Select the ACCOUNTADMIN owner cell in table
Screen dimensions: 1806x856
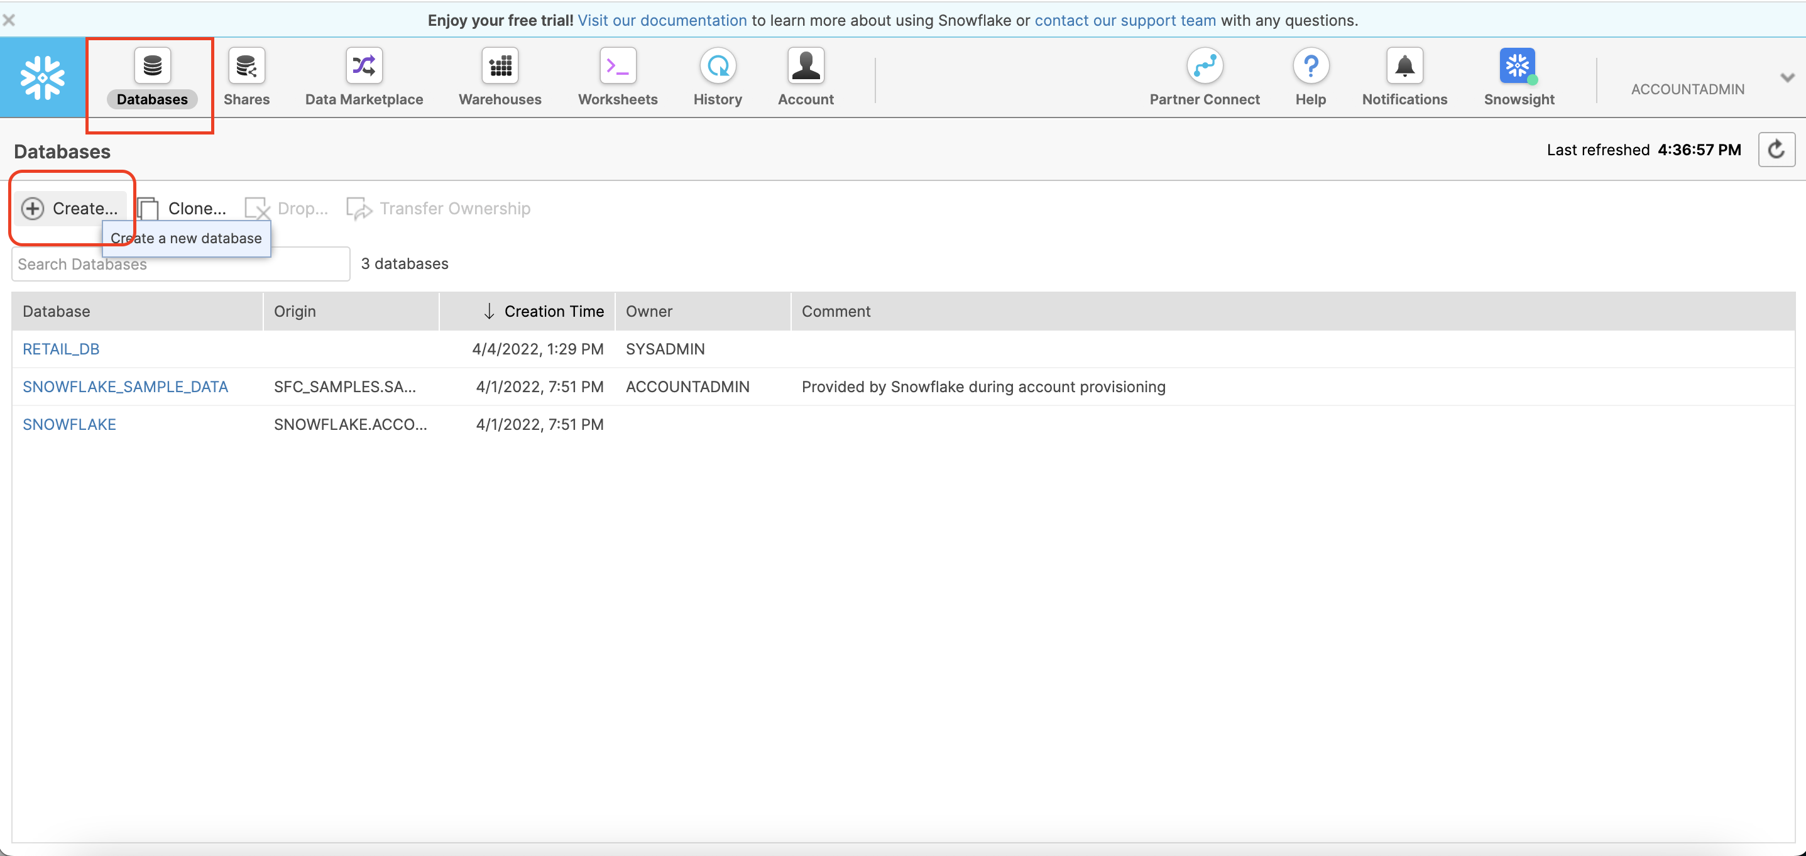[x=687, y=387]
